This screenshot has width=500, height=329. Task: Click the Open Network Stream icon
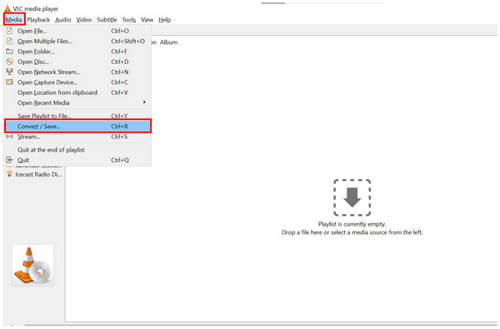(x=9, y=72)
